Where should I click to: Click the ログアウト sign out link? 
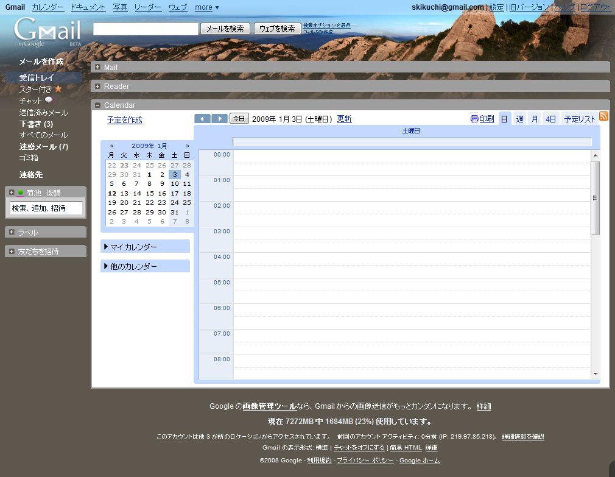point(596,7)
